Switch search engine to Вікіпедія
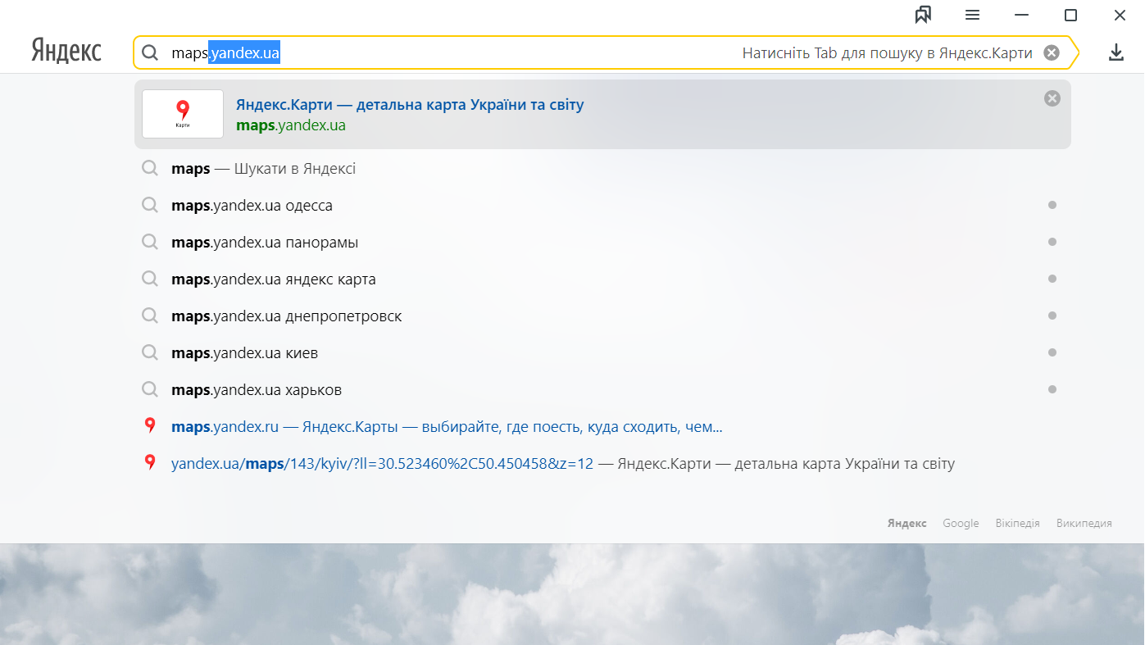Viewport: 1145px width, 645px height. click(1018, 523)
